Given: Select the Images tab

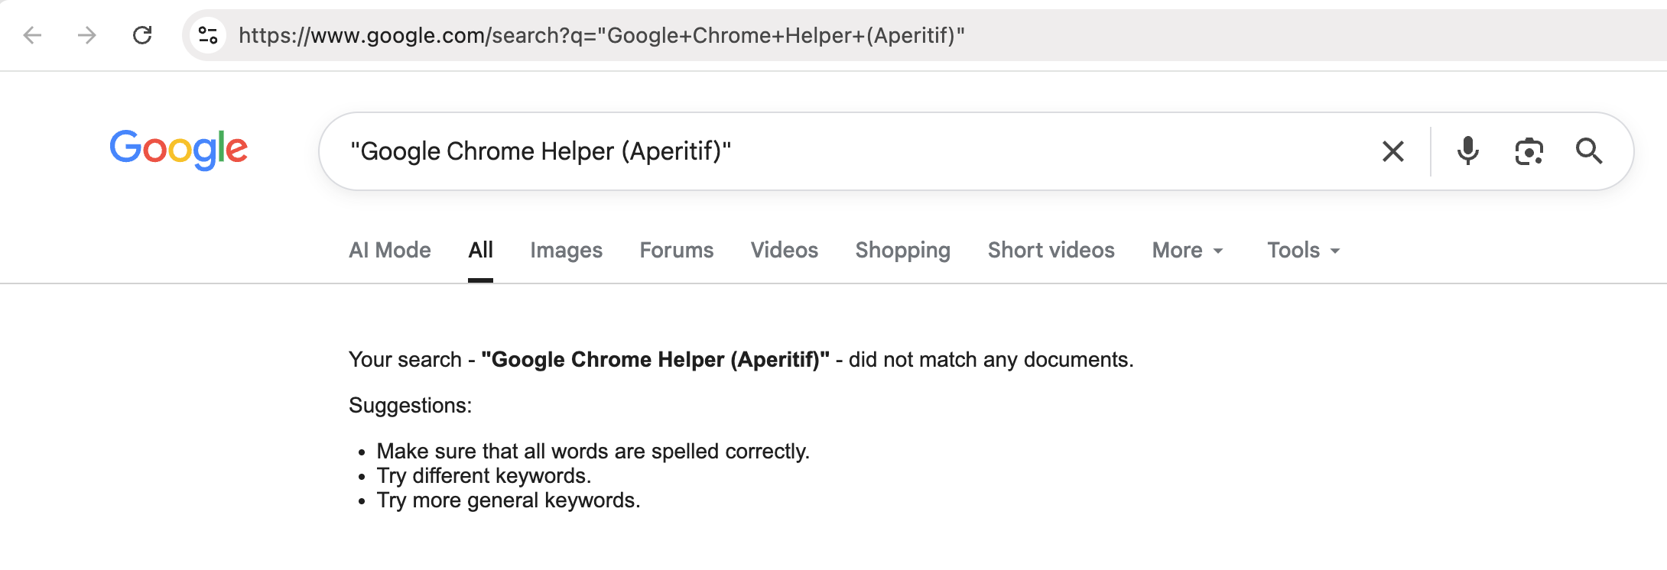Looking at the screenshot, I should pyautogui.click(x=566, y=250).
